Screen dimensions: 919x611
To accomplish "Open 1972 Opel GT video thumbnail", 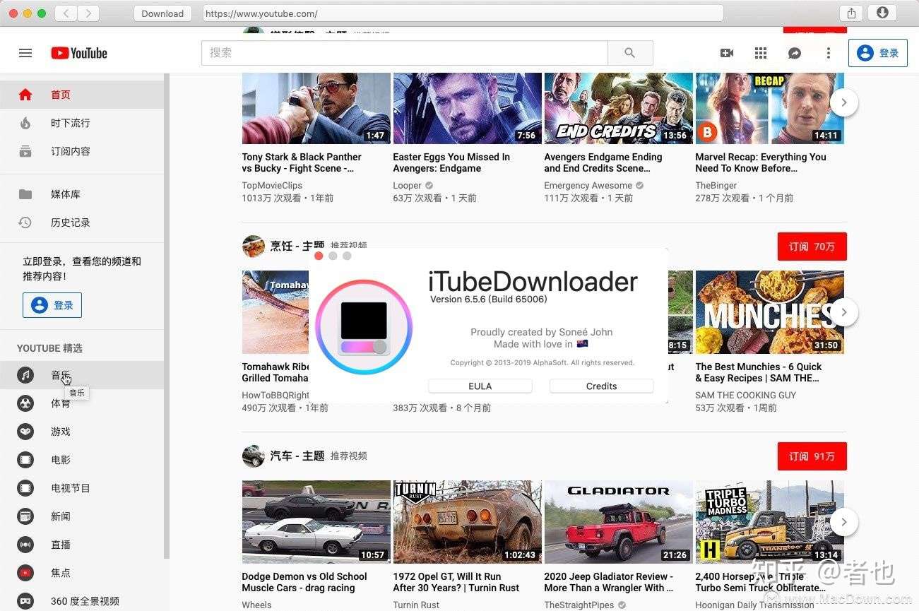I will point(468,522).
